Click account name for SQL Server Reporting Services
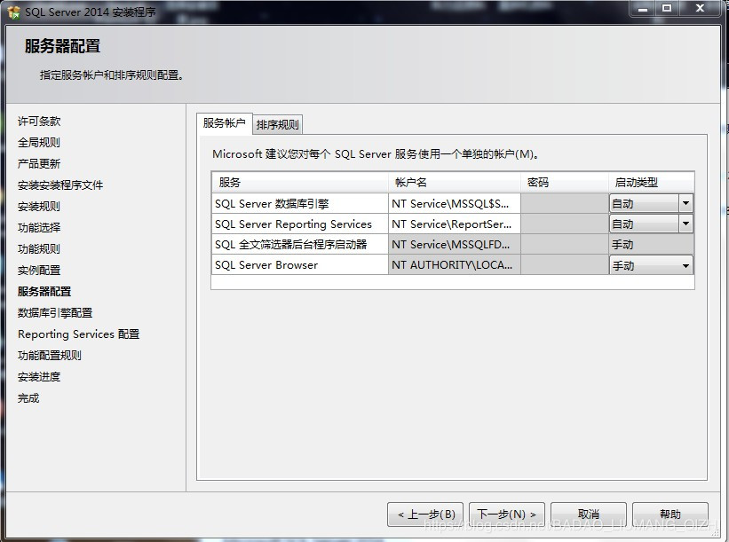729x542 pixels. 454,224
